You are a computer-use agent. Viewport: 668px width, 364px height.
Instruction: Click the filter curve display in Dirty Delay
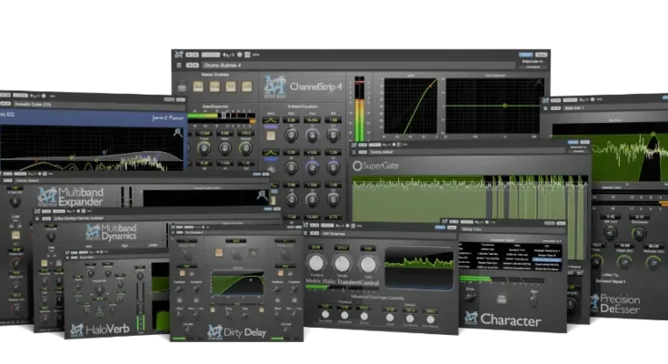(236, 284)
